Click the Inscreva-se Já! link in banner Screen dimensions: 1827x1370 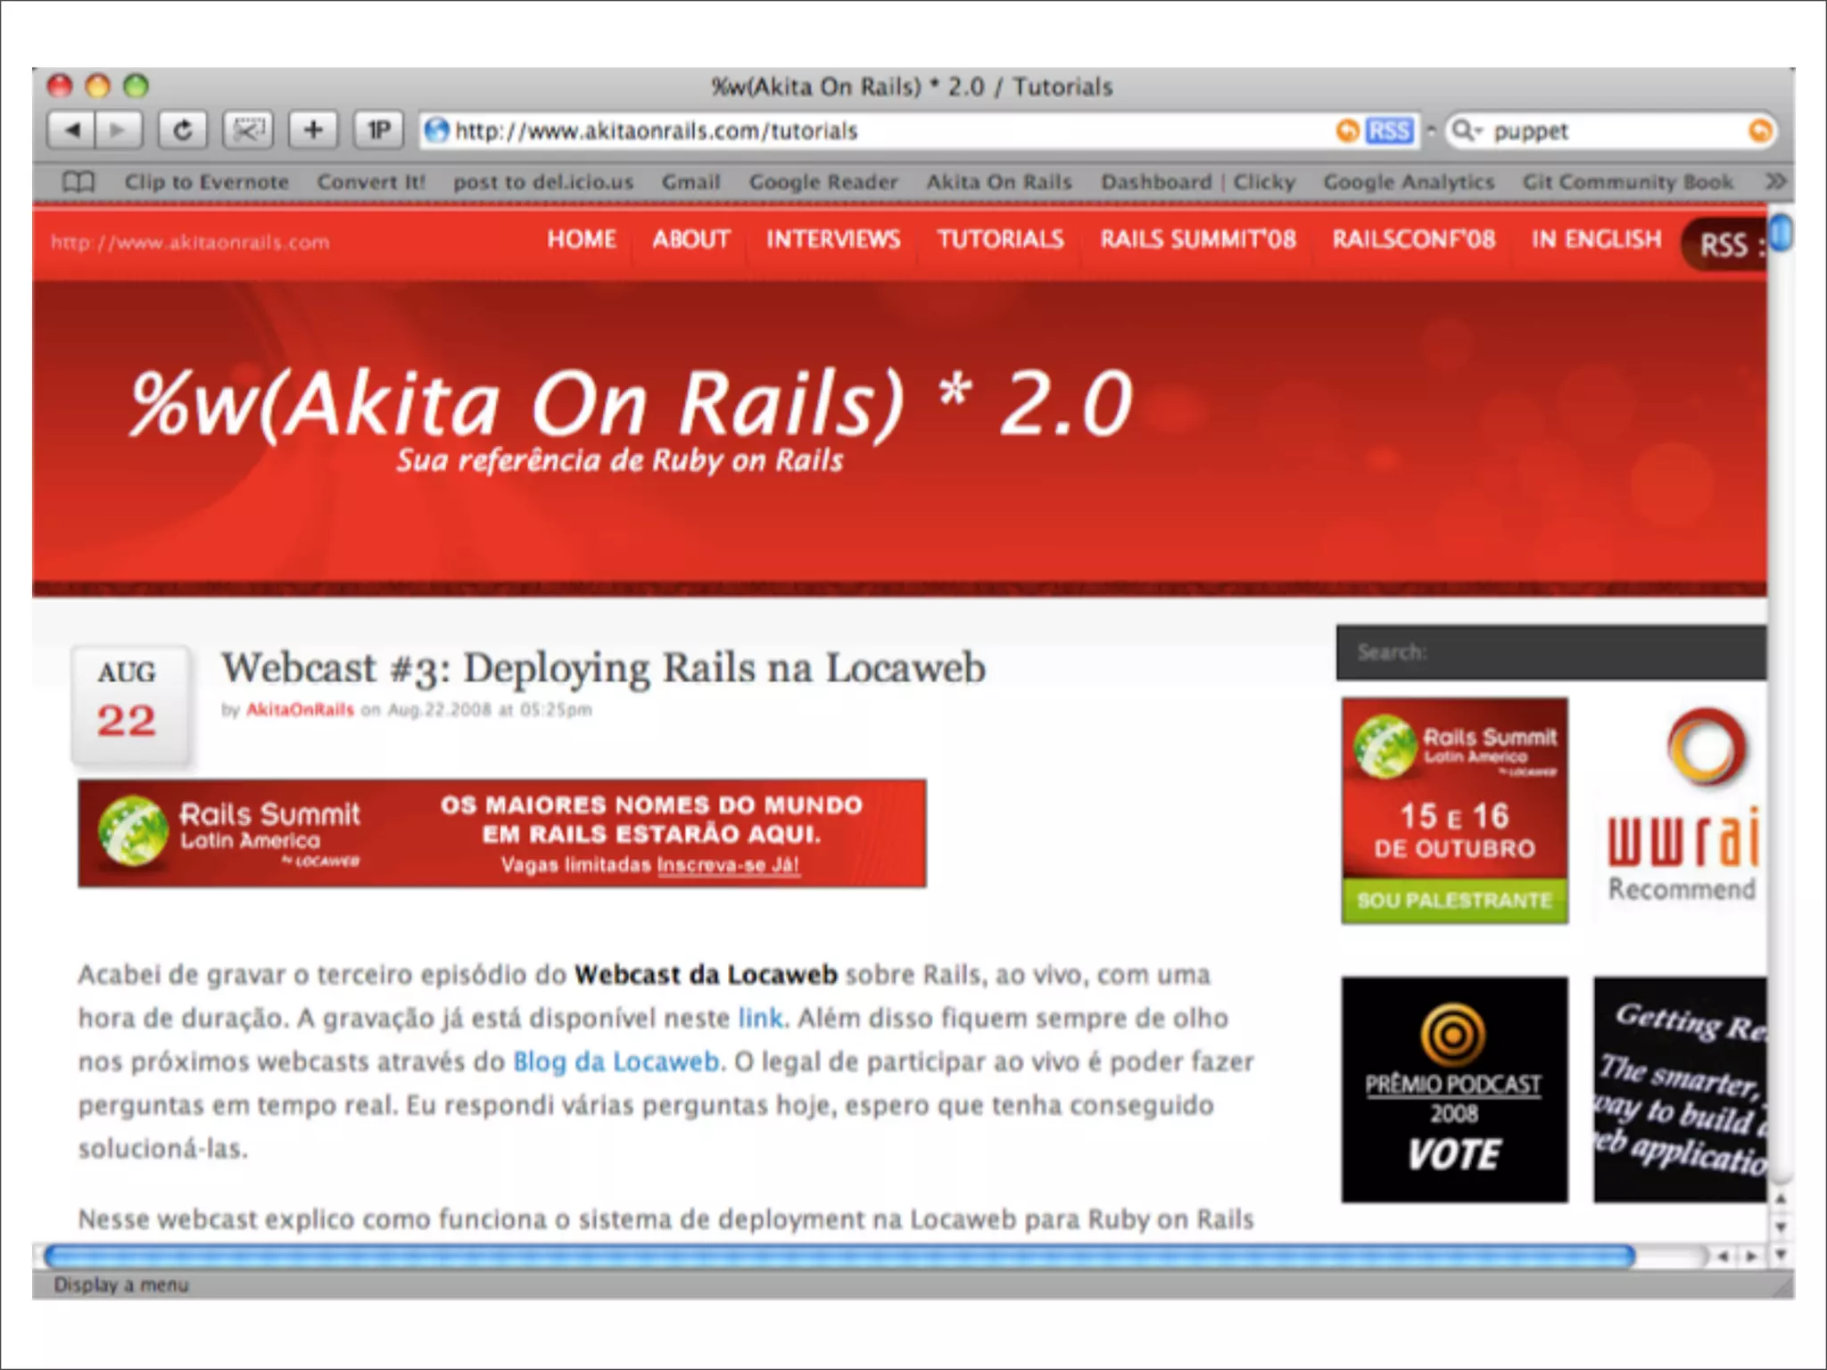pyautogui.click(x=728, y=865)
